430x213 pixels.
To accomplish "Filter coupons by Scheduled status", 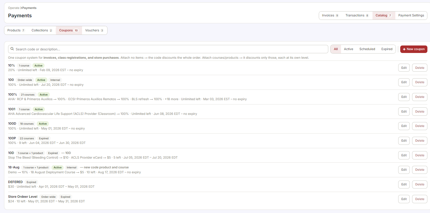I will 367,49.
